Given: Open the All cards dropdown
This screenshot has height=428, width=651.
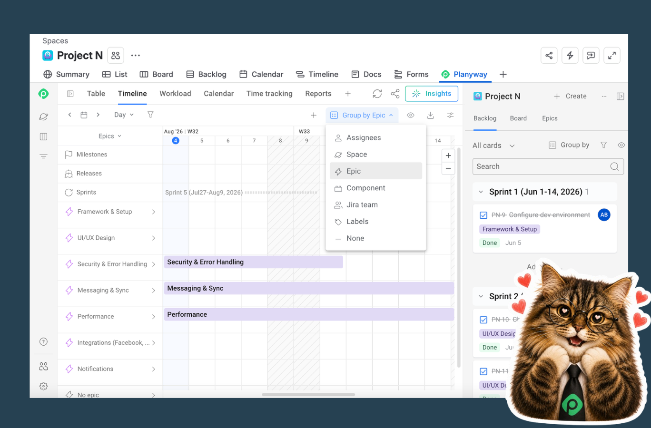Looking at the screenshot, I should [493, 146].
